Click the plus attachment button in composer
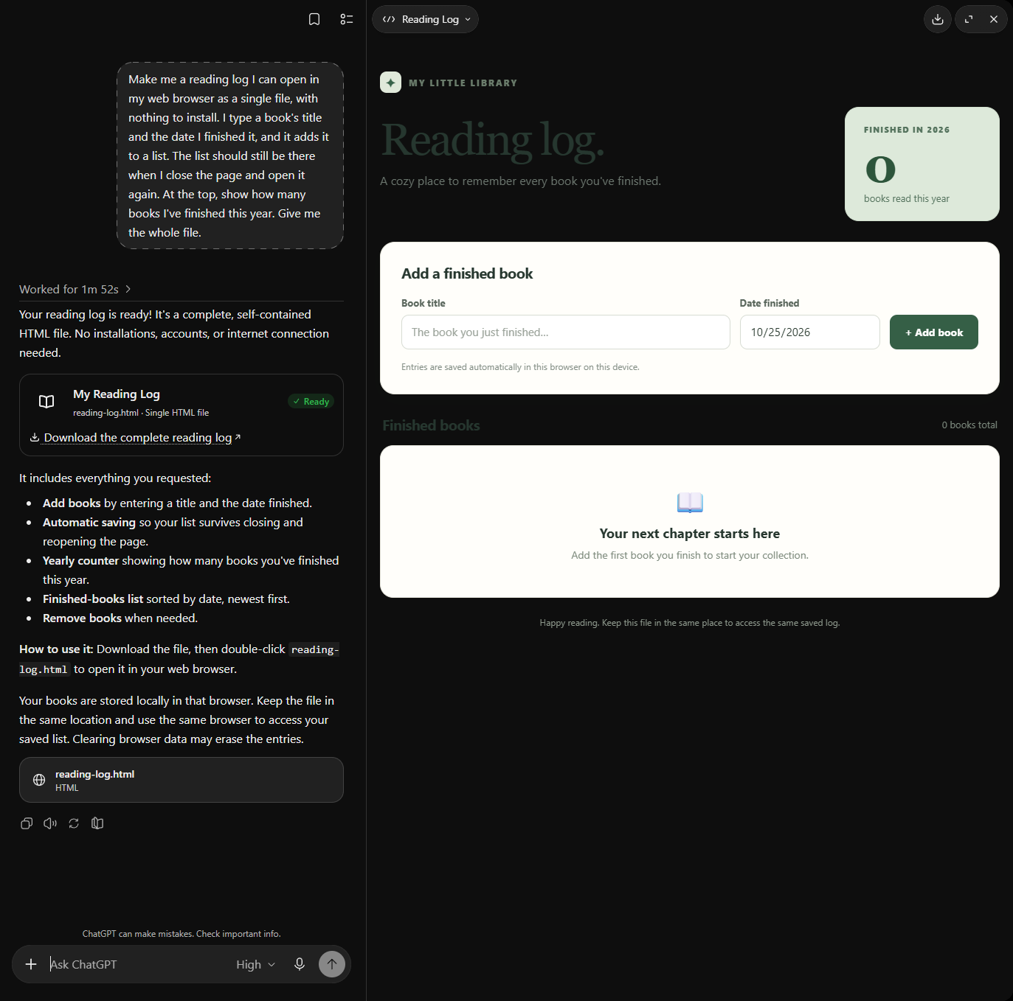Image resolution: width=1013 pixels, height=1001 pixels. 31,964
